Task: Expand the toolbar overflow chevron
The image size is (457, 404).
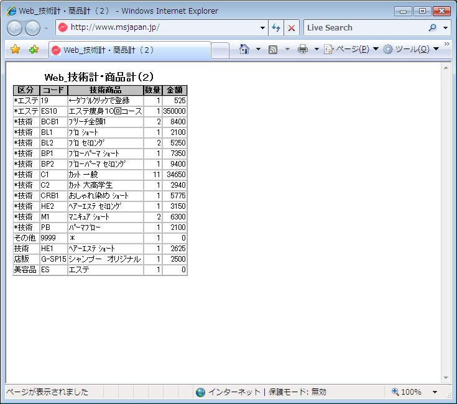Action: pos(447,44)
